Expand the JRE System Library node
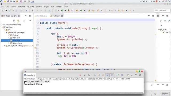 pyautogui.click(x=4, y=46)
